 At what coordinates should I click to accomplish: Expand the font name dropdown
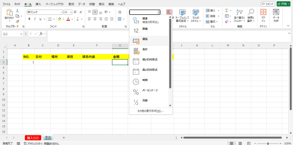point(62,12)
